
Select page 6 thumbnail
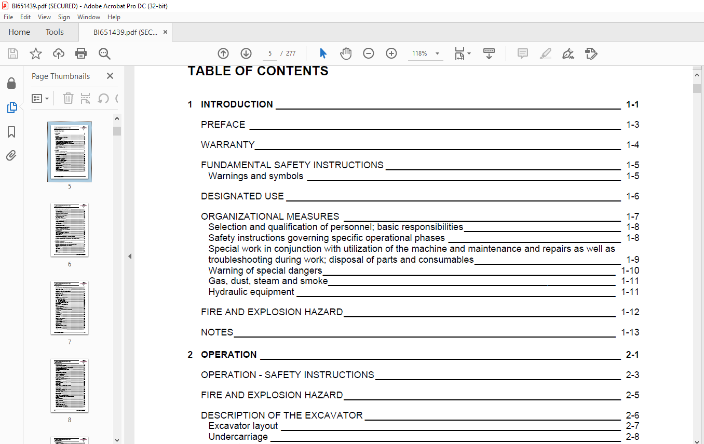[70, 230]
